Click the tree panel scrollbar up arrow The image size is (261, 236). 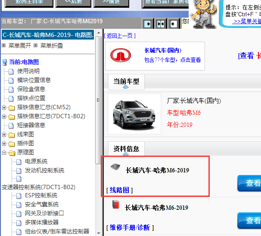pyautogui.click(x=99, y=33)
